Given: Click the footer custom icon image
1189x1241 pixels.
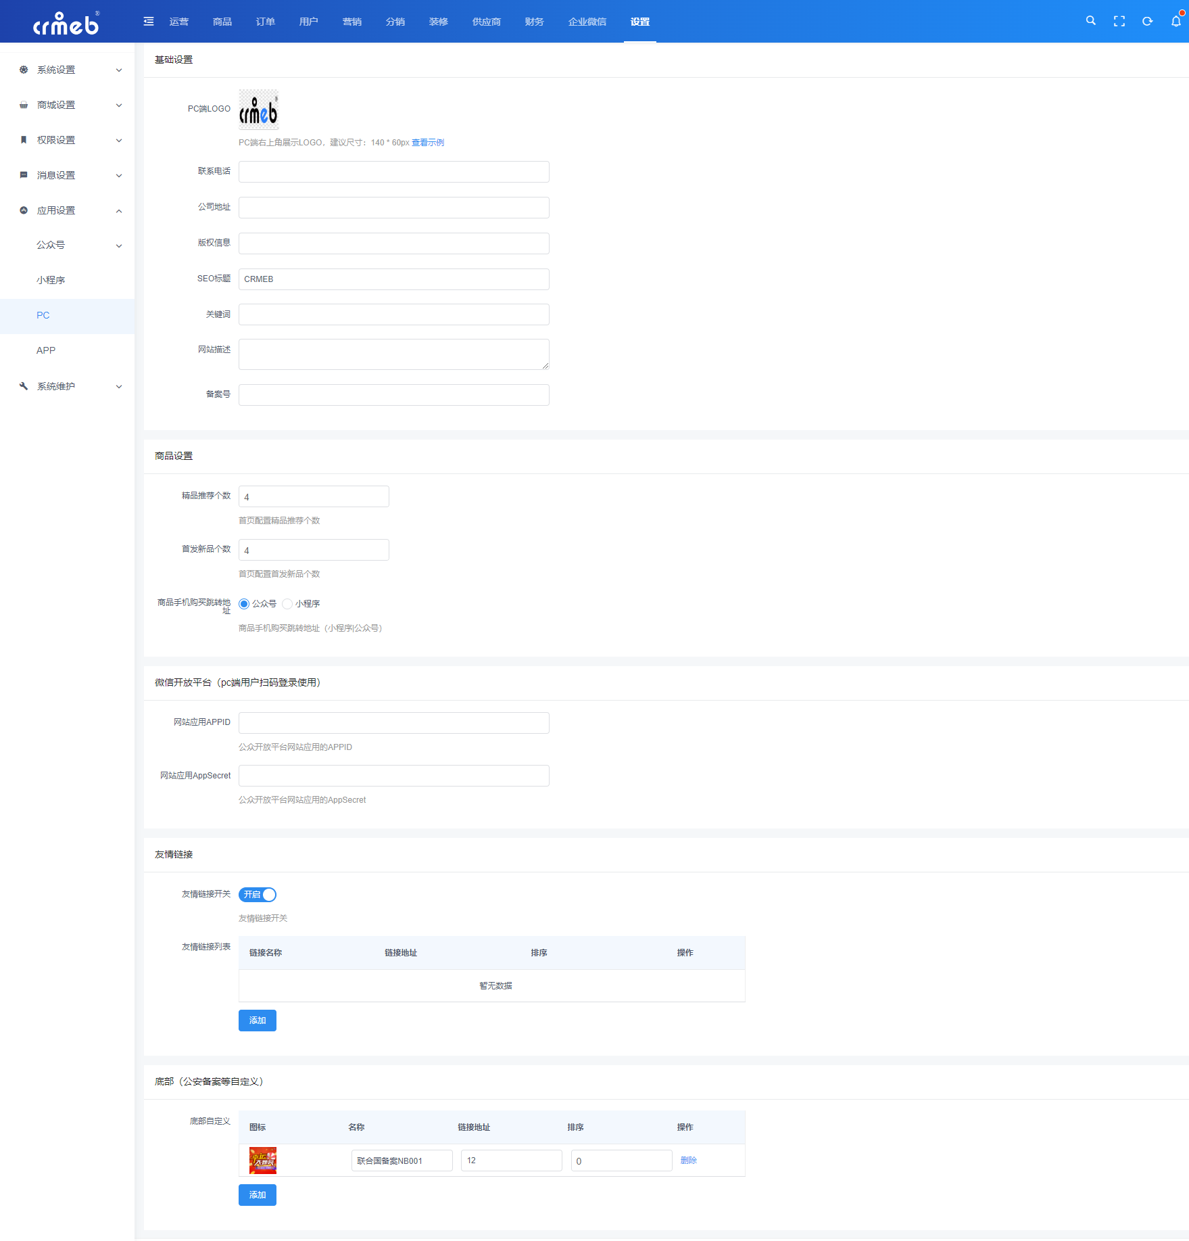Looking at the screenshot, I should 263,1161.
